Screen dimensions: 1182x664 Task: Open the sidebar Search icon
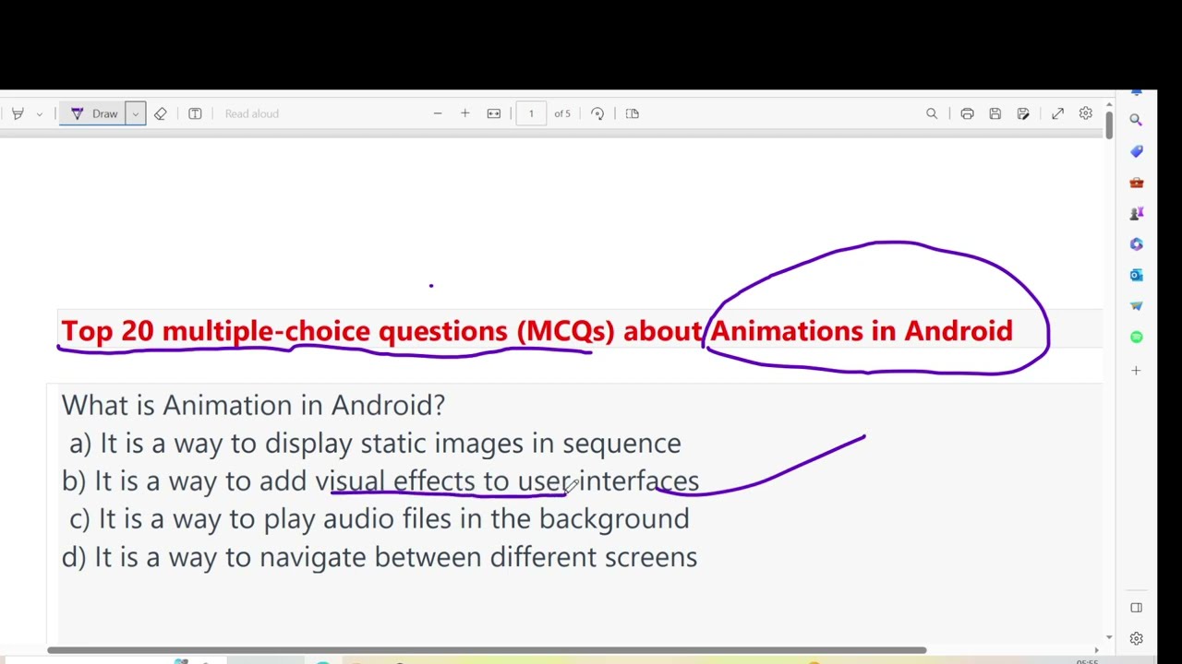tap(1137, 120)
